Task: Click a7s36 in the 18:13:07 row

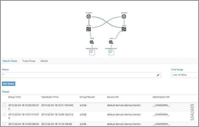Action: (83, 114)
